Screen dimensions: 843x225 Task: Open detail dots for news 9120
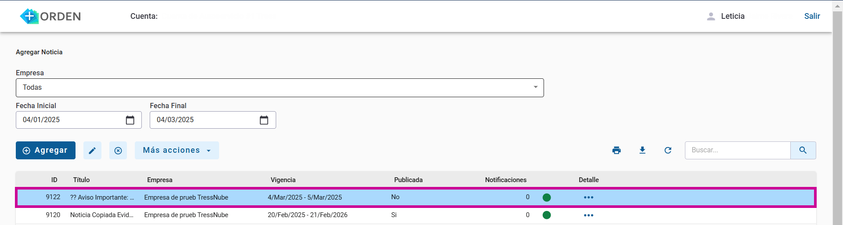click(x=588, y=215)
